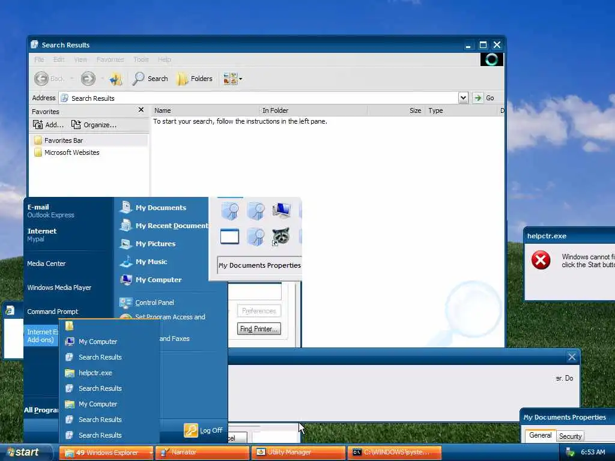
Task: Open the Edit menu
Action: click(x=59, y=59)
